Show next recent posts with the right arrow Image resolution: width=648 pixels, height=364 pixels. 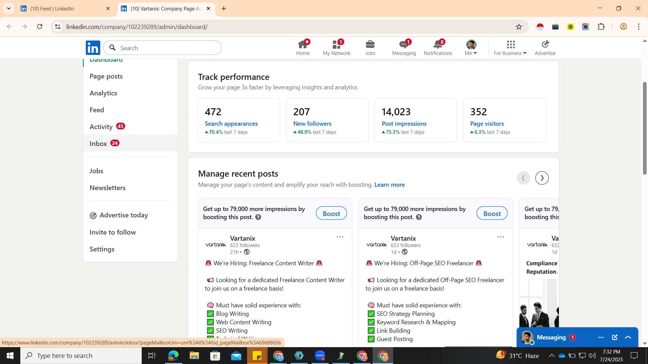tap(542, 178)
